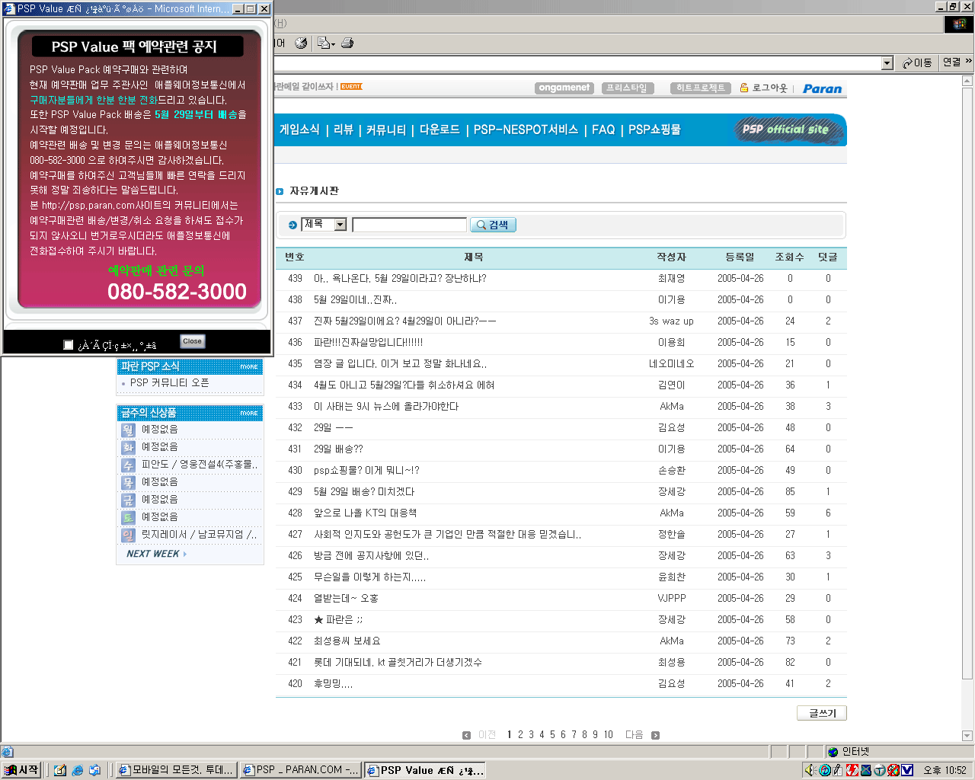This screenshot has width=975, height=780.
Task: Open PSP 커뮤니티 오픈 news item
Action: pos(169,383)
